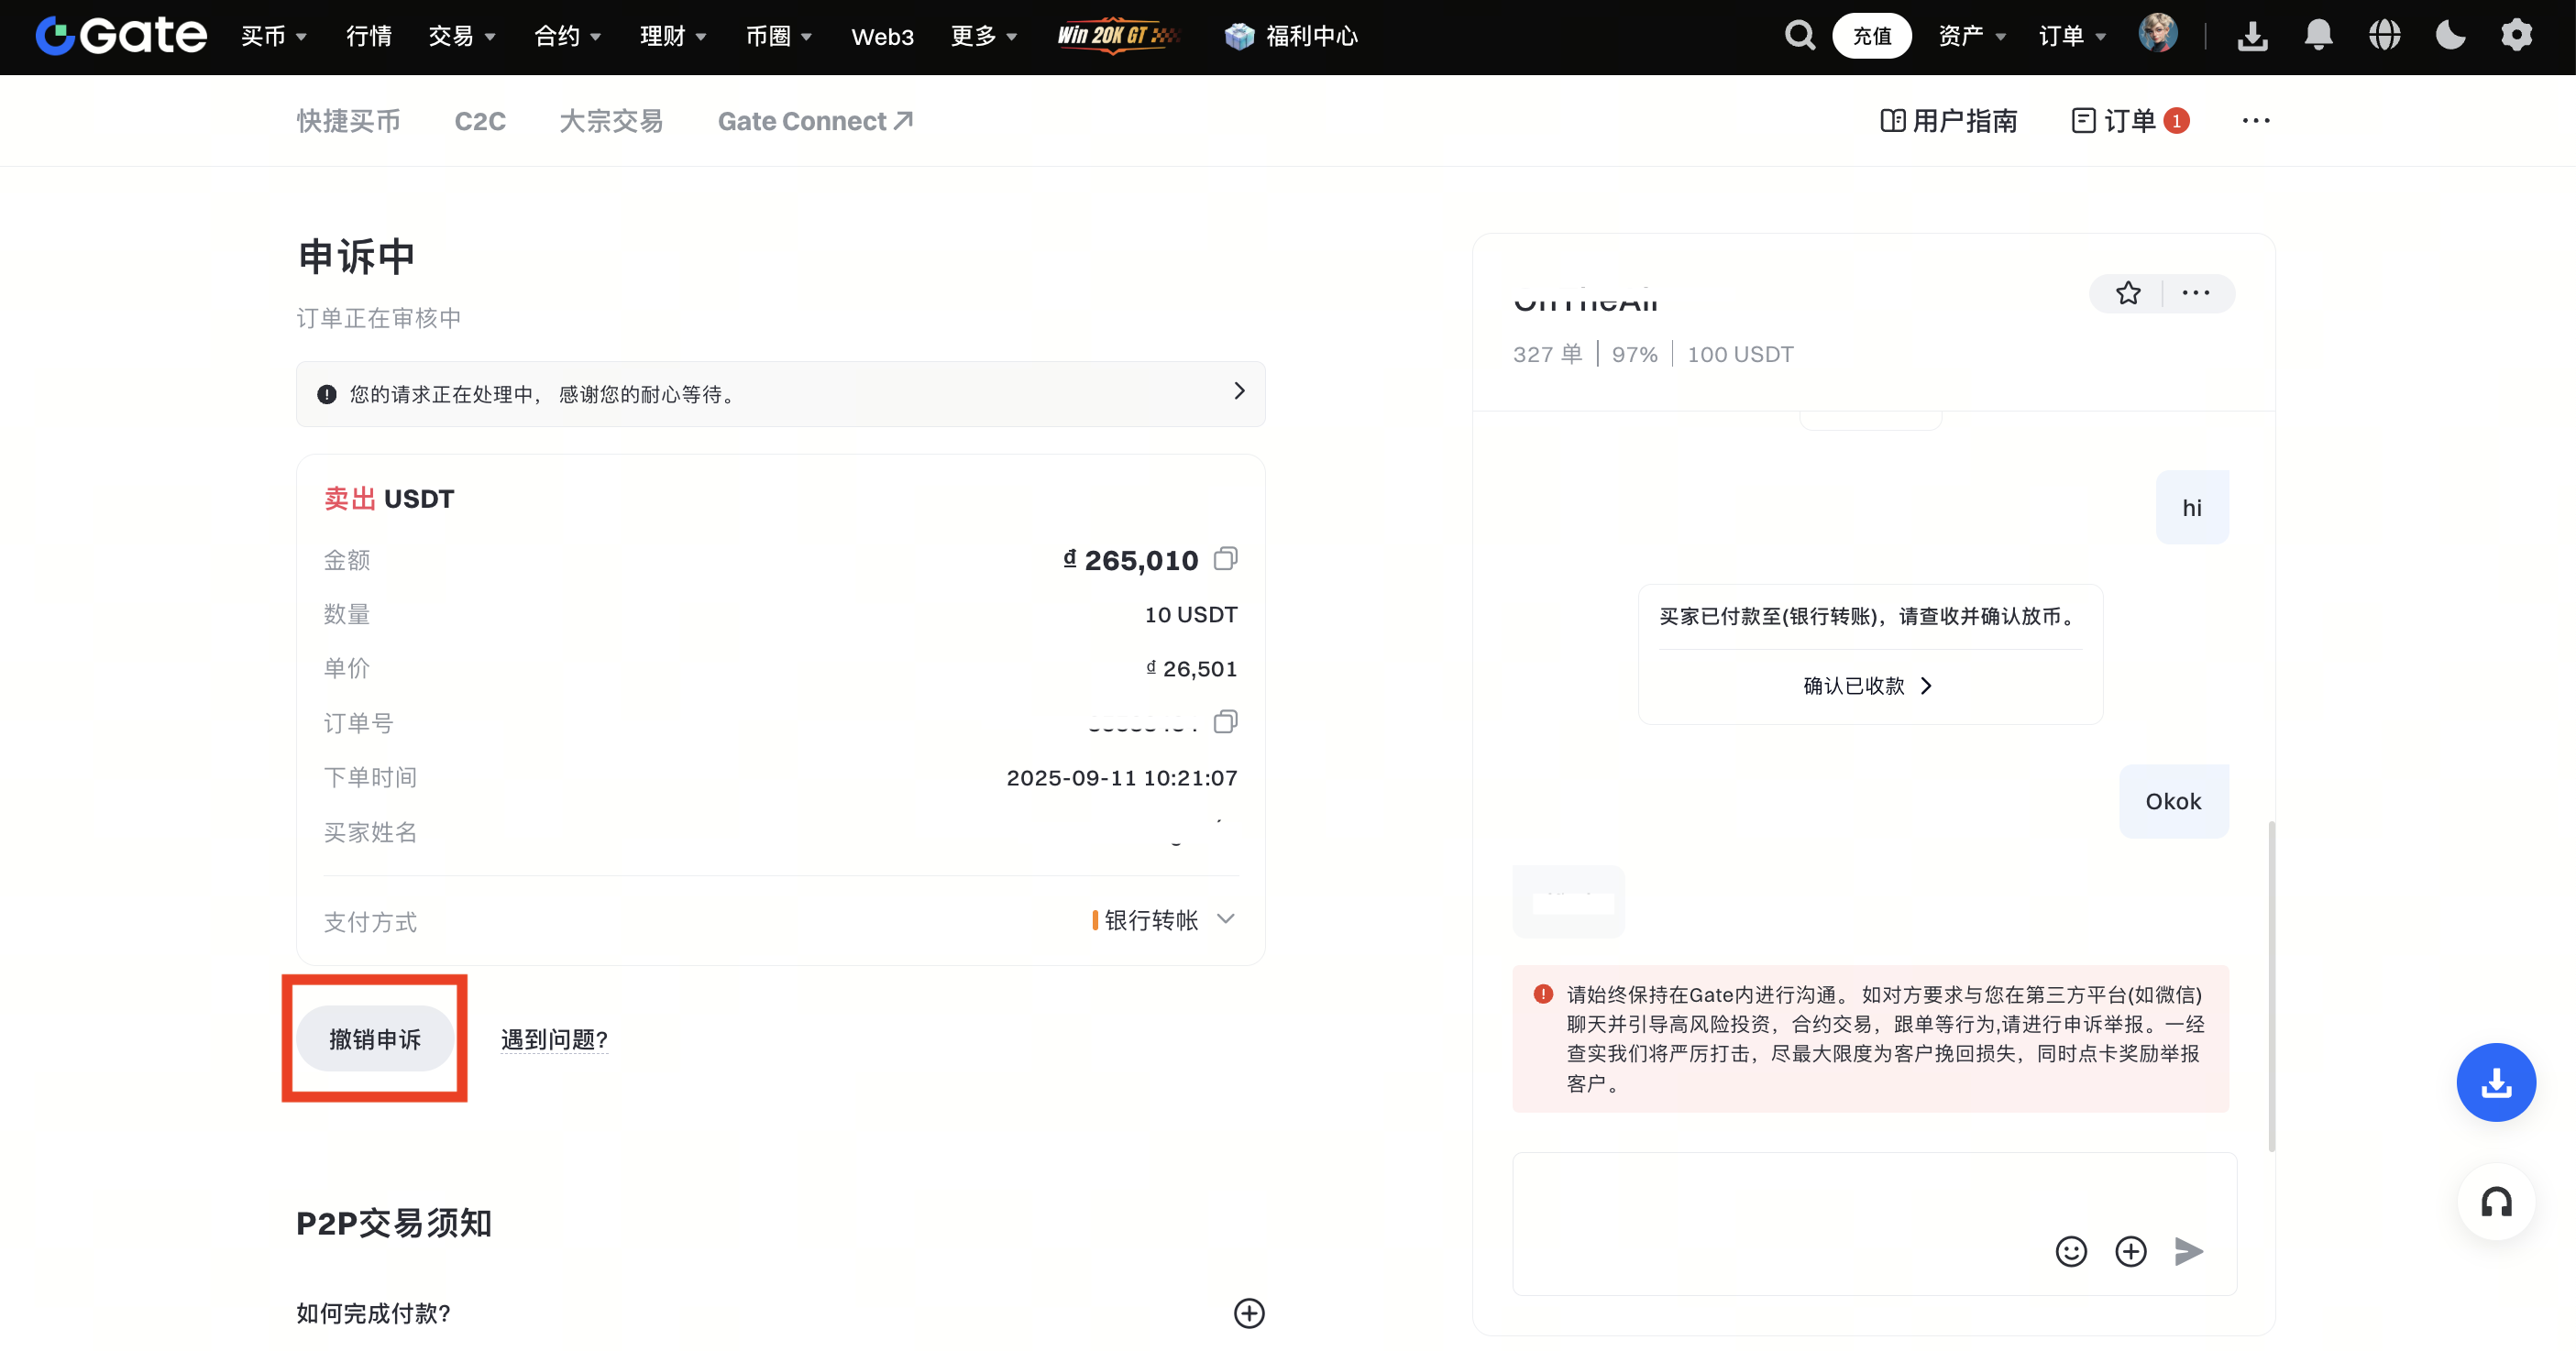Switch to the C2C tab

pos(480,121)
